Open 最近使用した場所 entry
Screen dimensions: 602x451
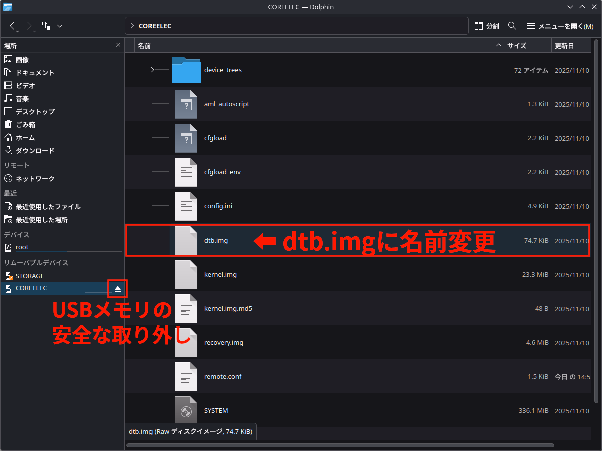[x=41, y=220]
